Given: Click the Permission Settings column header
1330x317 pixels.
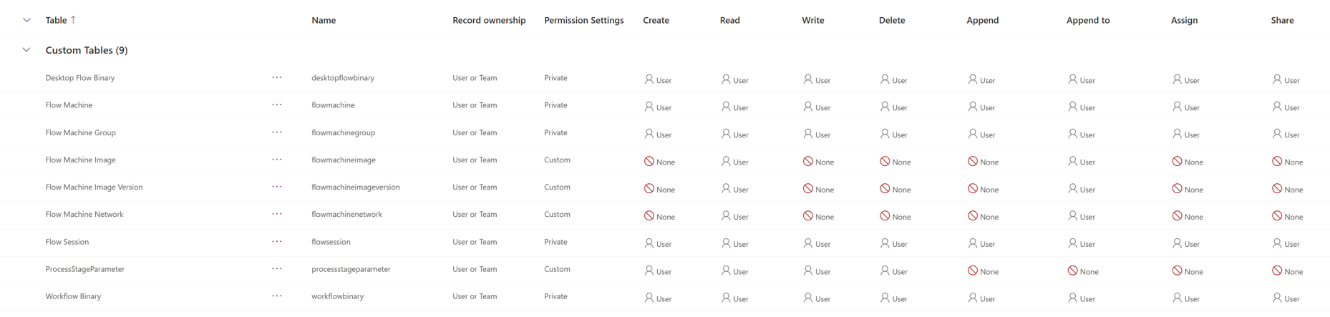Looking at the screenshot, I should (583, 20).
